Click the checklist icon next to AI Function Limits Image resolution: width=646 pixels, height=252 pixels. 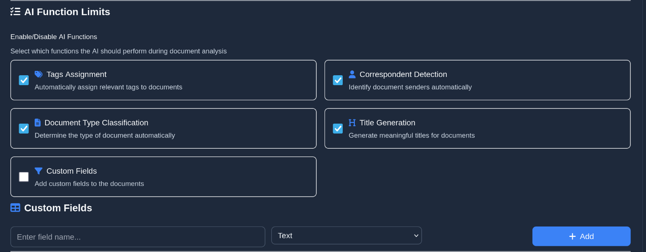(15, 12)
